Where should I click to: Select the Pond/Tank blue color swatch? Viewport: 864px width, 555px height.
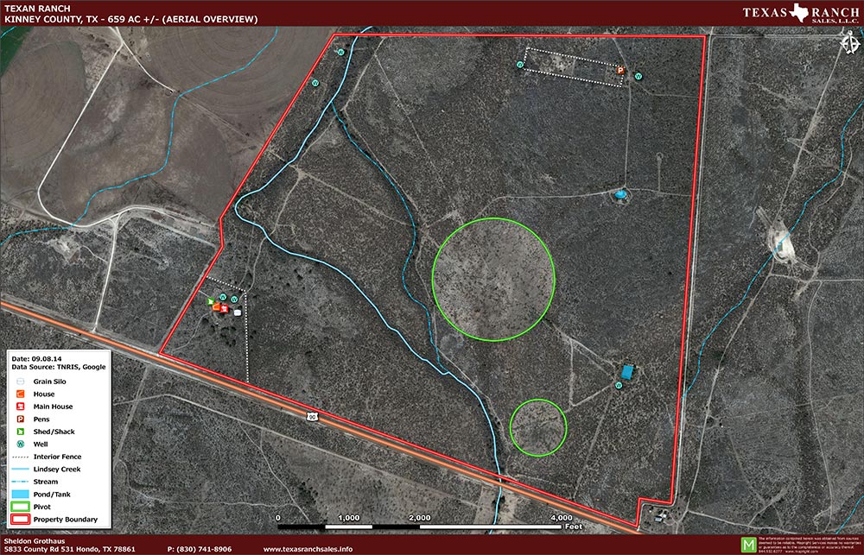coord(21,495)
